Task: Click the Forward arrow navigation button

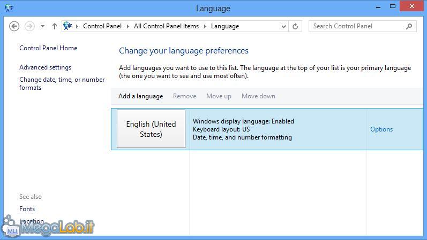Action: 29,26
